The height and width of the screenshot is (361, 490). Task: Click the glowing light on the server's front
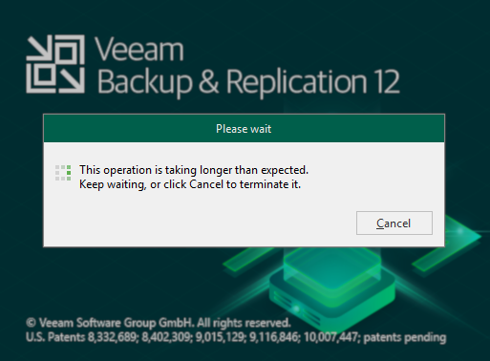pyautogui.click(x=296, y=308)
